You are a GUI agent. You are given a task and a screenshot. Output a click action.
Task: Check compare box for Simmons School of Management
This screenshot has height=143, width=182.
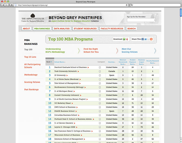(100, 139)
